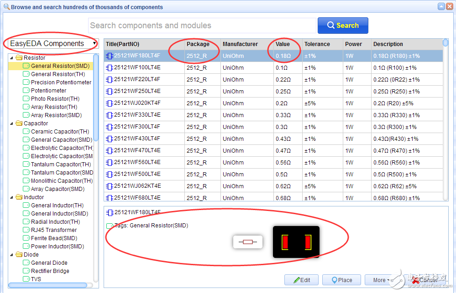Click the pencil icon on Edit button
456x293 pixels.
point(296,280)
